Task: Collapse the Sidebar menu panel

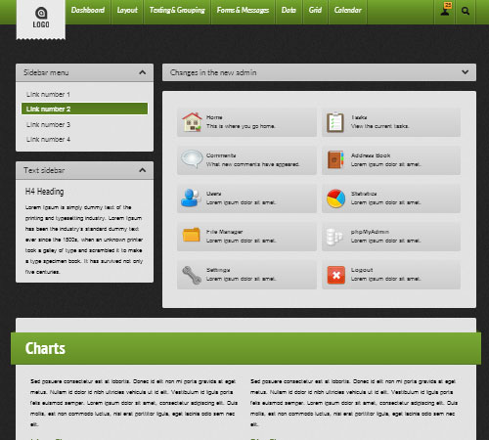Action: pyautogui.click(x=142, y=72)
